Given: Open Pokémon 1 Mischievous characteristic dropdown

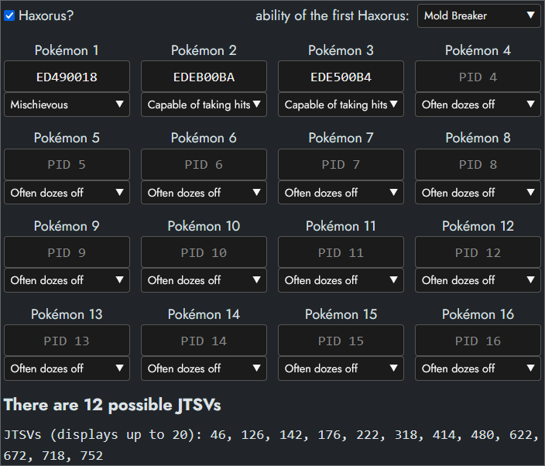Looking at the screenshot, I should (67, 105).
